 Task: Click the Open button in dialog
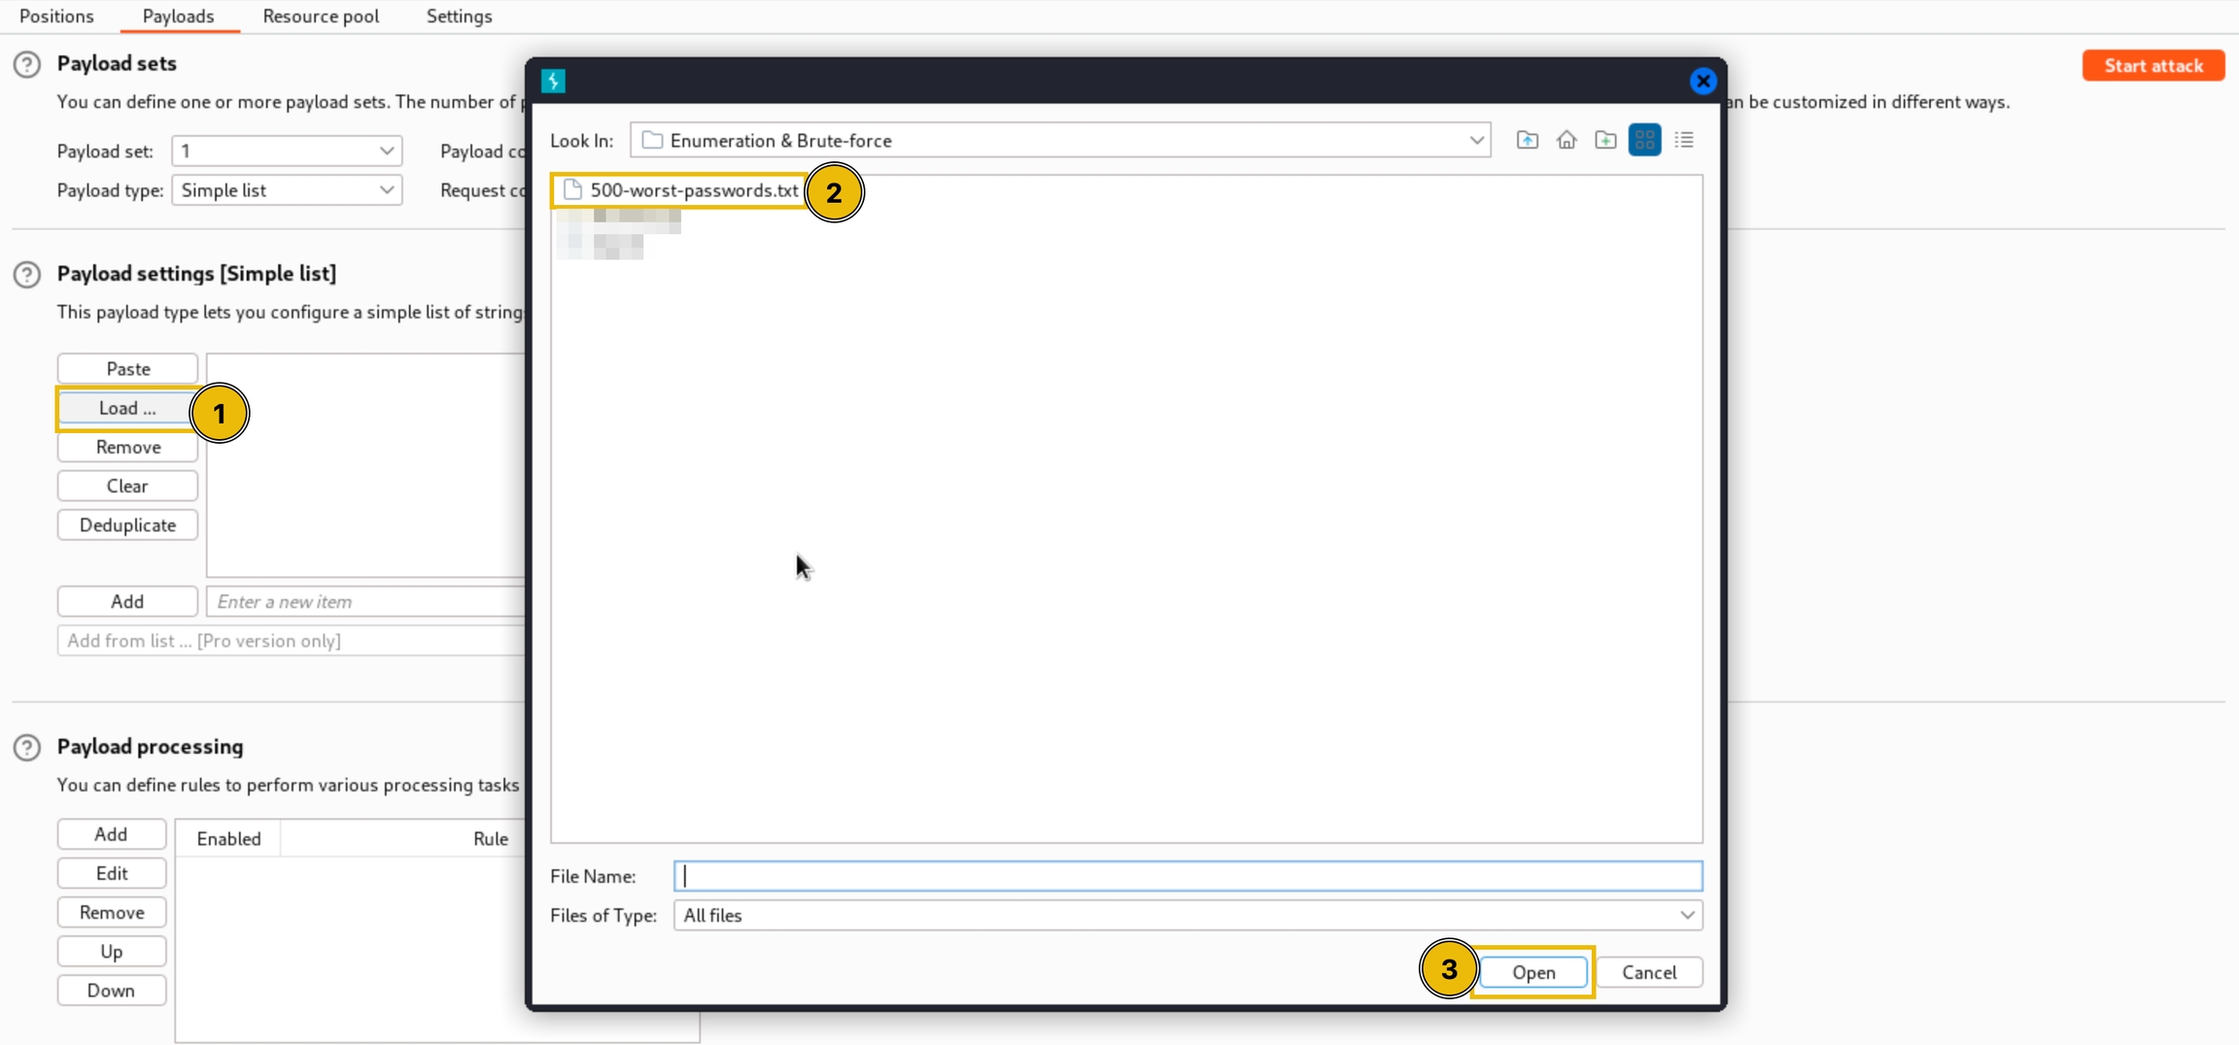pos(1533,972)
